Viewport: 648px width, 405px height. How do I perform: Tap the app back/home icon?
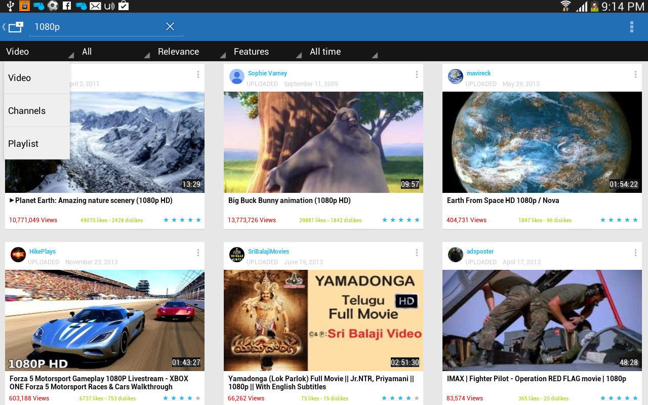pos(13,27)
